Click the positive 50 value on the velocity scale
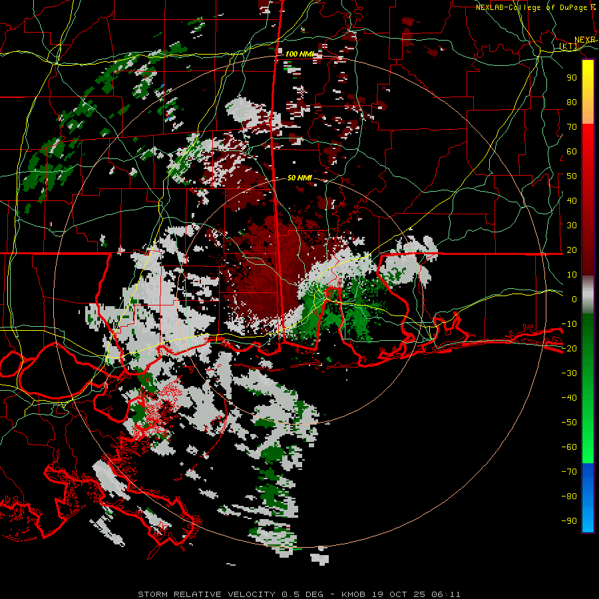This screenshot has height=599, width=599. pyautogui.click(x=572, y=176)
